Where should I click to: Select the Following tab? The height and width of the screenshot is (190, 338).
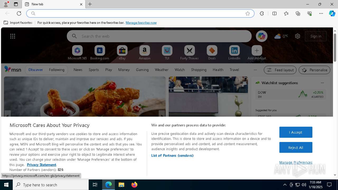click(57, 70)
